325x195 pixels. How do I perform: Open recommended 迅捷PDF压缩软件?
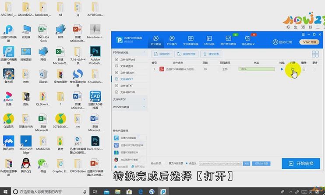[130, 153]
